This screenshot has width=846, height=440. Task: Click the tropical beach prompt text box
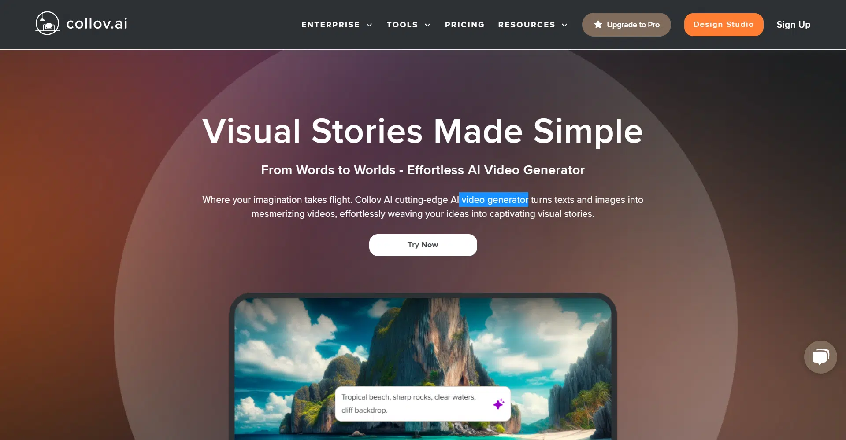pyautogui.click(x=423, y=404)
